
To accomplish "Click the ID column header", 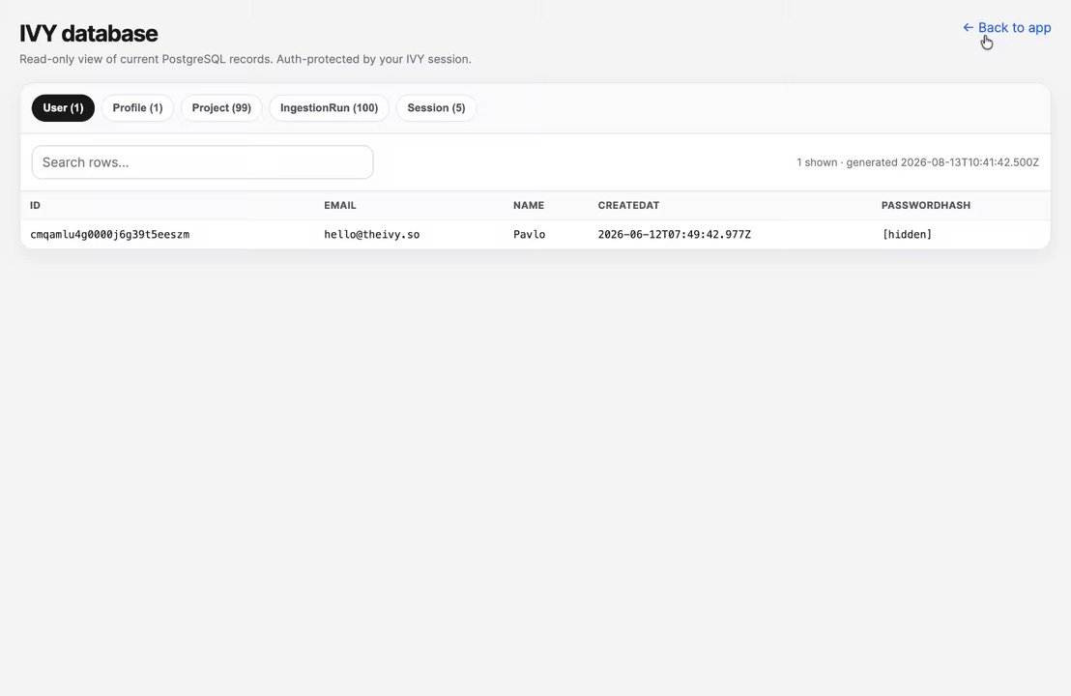I will [x=36, y=205].
